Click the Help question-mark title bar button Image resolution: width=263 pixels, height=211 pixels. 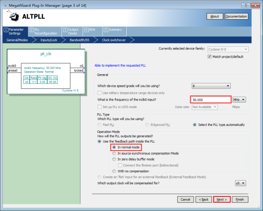click(246, 5)
